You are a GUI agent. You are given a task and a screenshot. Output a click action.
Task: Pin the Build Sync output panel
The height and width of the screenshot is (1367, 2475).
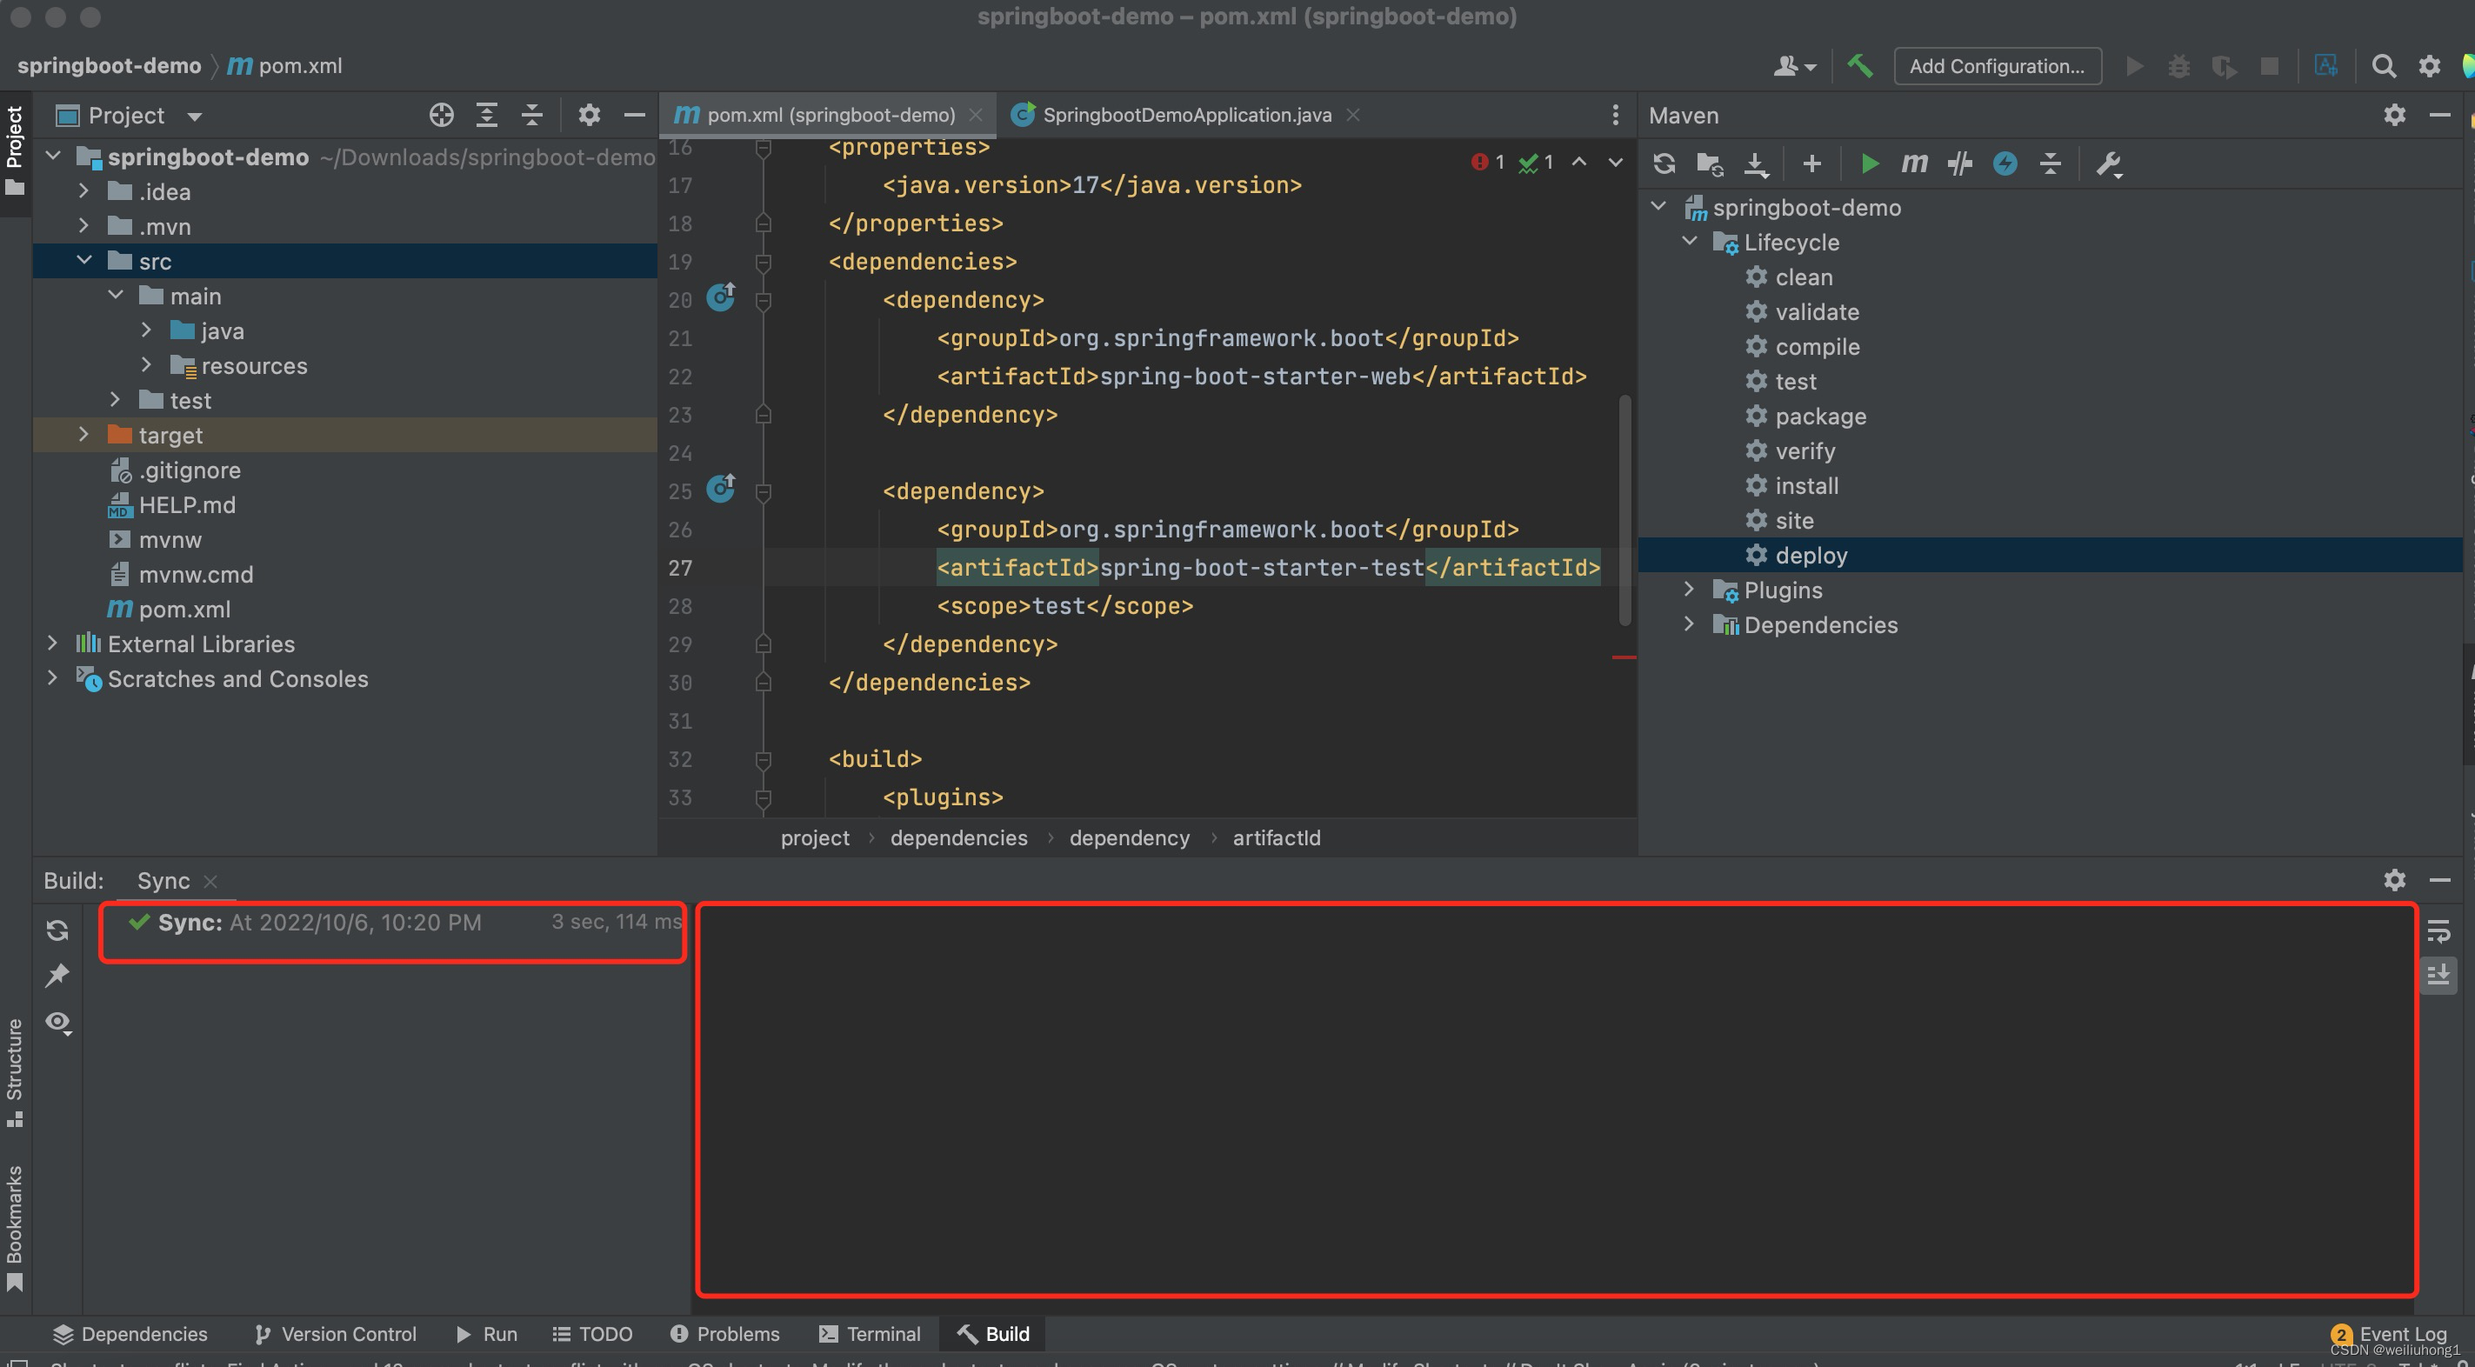[x=57, y=975]
